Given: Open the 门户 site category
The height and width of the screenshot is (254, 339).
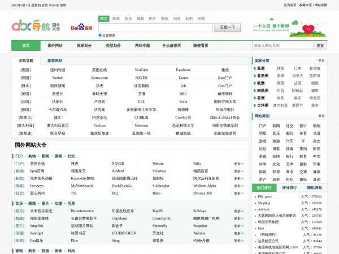Looking at the screenshot, I should pos(263,126).
